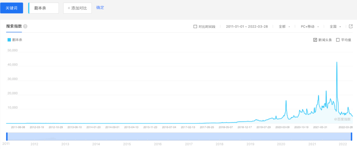Screen dimensions: 357x149
Task: Expand the PC+移动 device dropdown
Action: (309, 27)
